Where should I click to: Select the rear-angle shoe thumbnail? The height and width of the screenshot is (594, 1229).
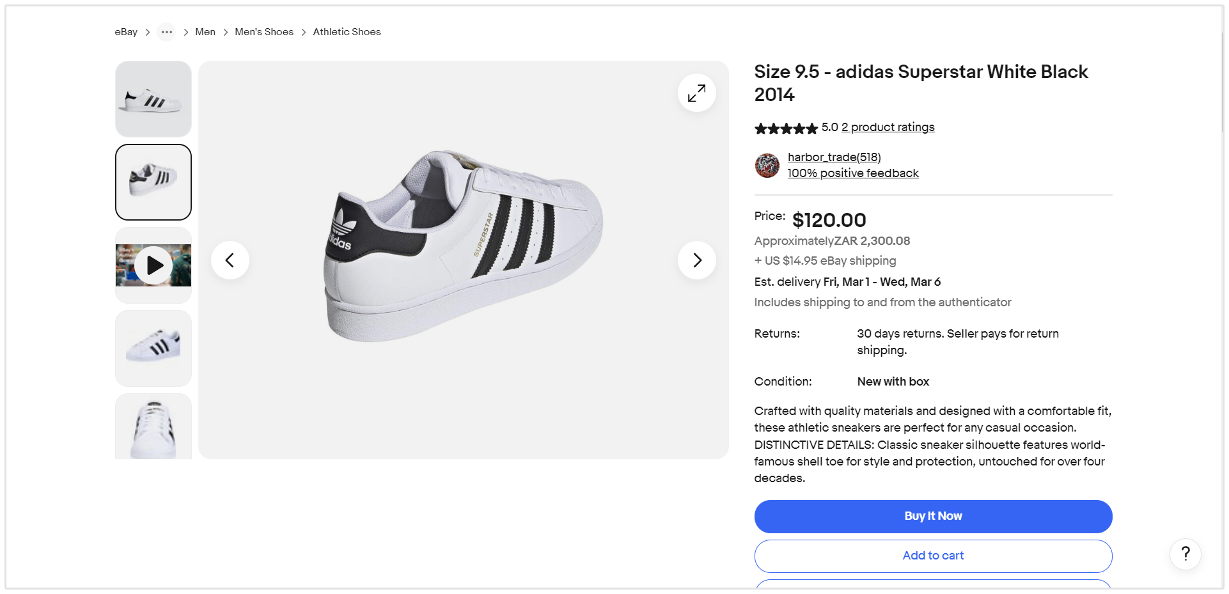[x=153, y=182]
